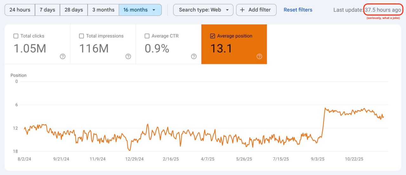The height and width of the screenshot is (175, 406).
Task: Click the Last update 37.5 hours ago text
Action: 367,10
